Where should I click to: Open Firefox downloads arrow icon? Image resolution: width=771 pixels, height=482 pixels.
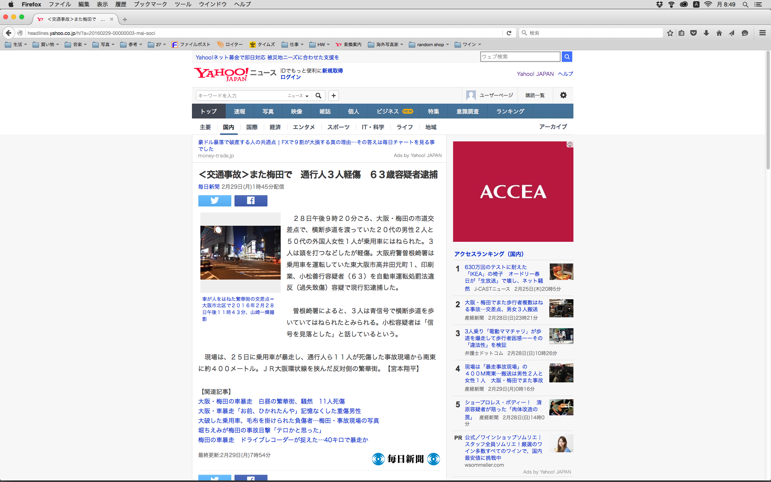pos(706,33)
